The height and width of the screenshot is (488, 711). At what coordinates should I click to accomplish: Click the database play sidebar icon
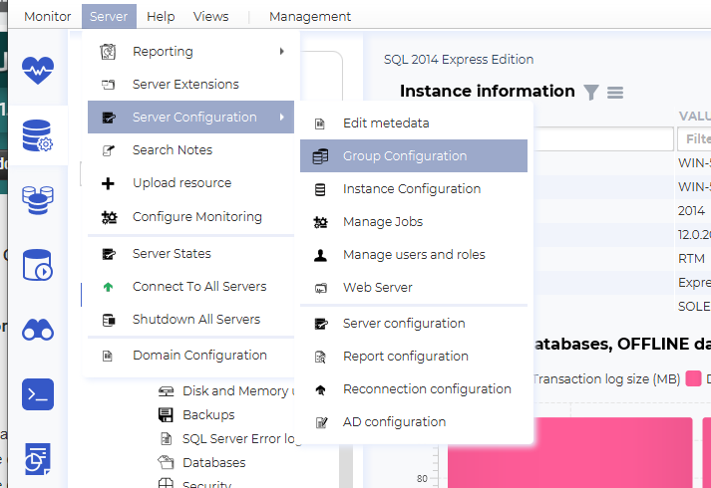tap(38, 265)
